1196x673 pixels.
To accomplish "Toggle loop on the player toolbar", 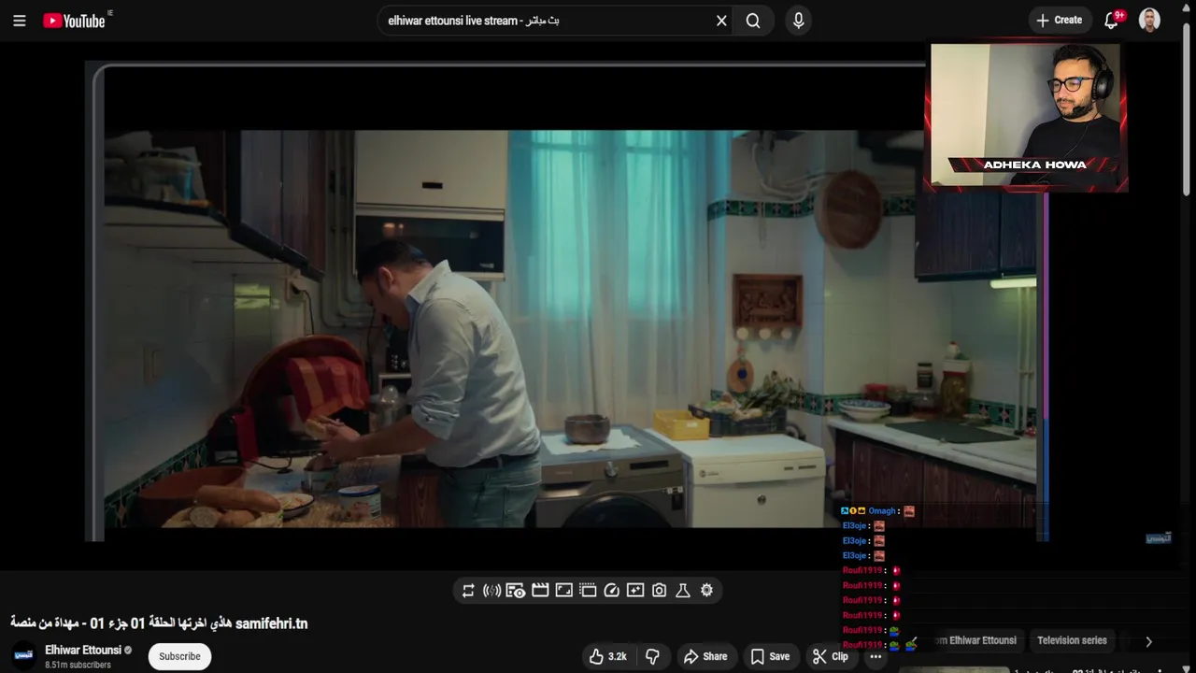I will (468, 590).
